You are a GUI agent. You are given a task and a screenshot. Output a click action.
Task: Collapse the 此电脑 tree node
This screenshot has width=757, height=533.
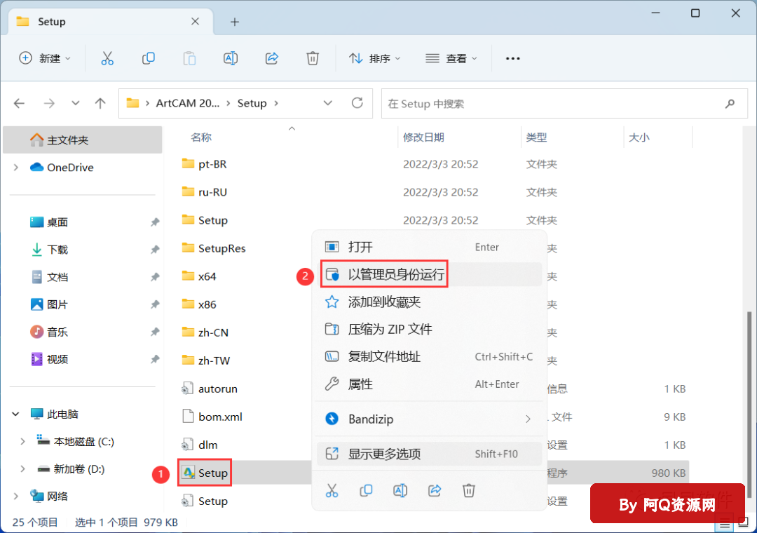coord(16,414)
